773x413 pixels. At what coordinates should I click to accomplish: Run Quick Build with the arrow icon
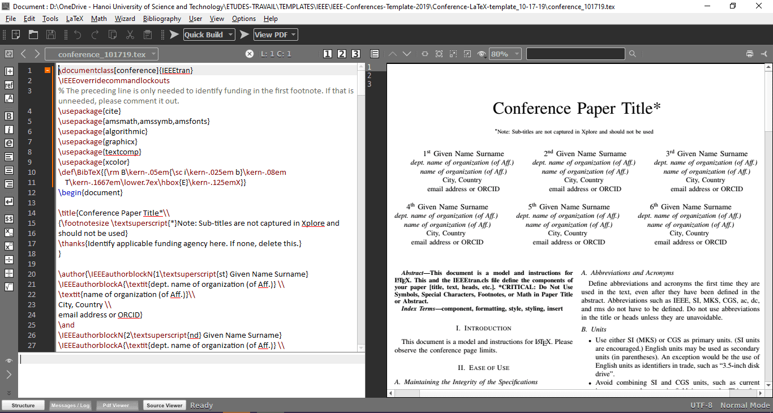[x=175, y=35]
